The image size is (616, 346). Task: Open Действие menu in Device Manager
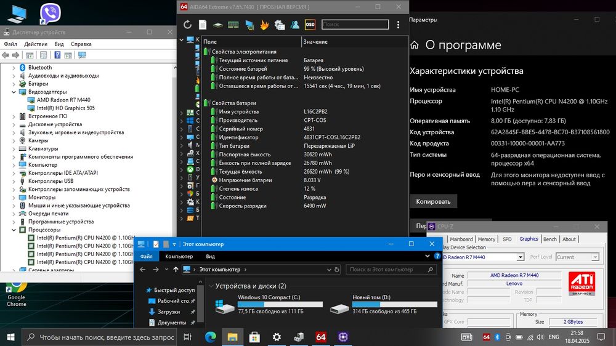[36, 44]
